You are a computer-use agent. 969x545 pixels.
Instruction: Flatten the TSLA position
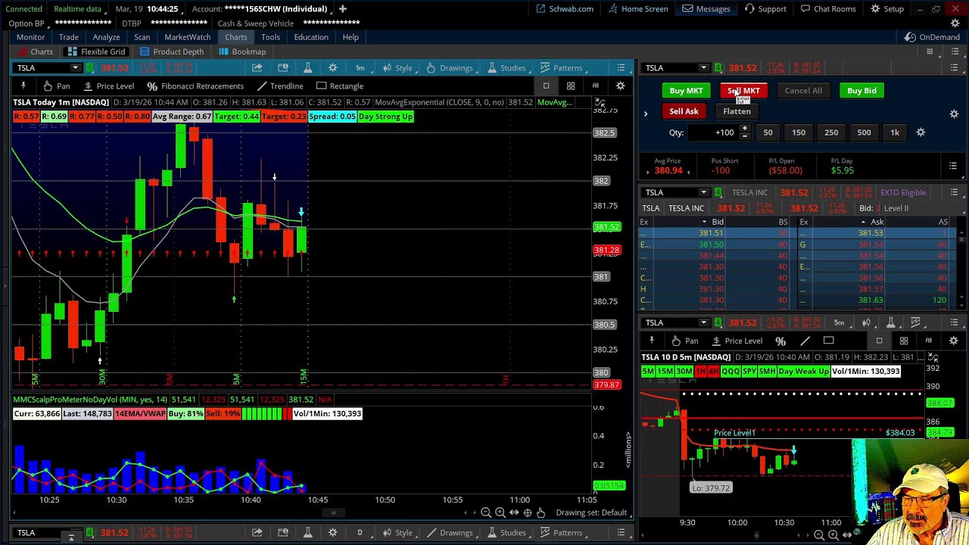(737, 111)
